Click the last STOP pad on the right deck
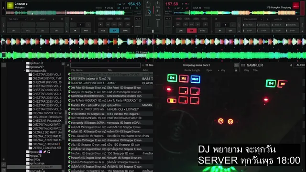 [292, 31]
